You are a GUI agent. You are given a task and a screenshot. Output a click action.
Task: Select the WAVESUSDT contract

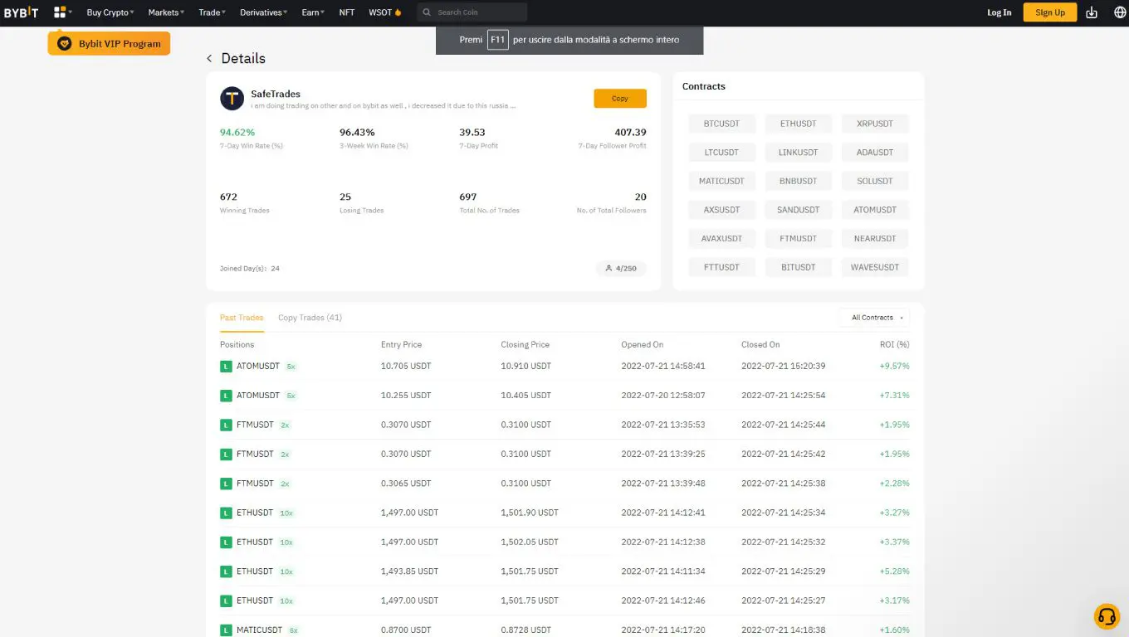click(x=875, y=267)
